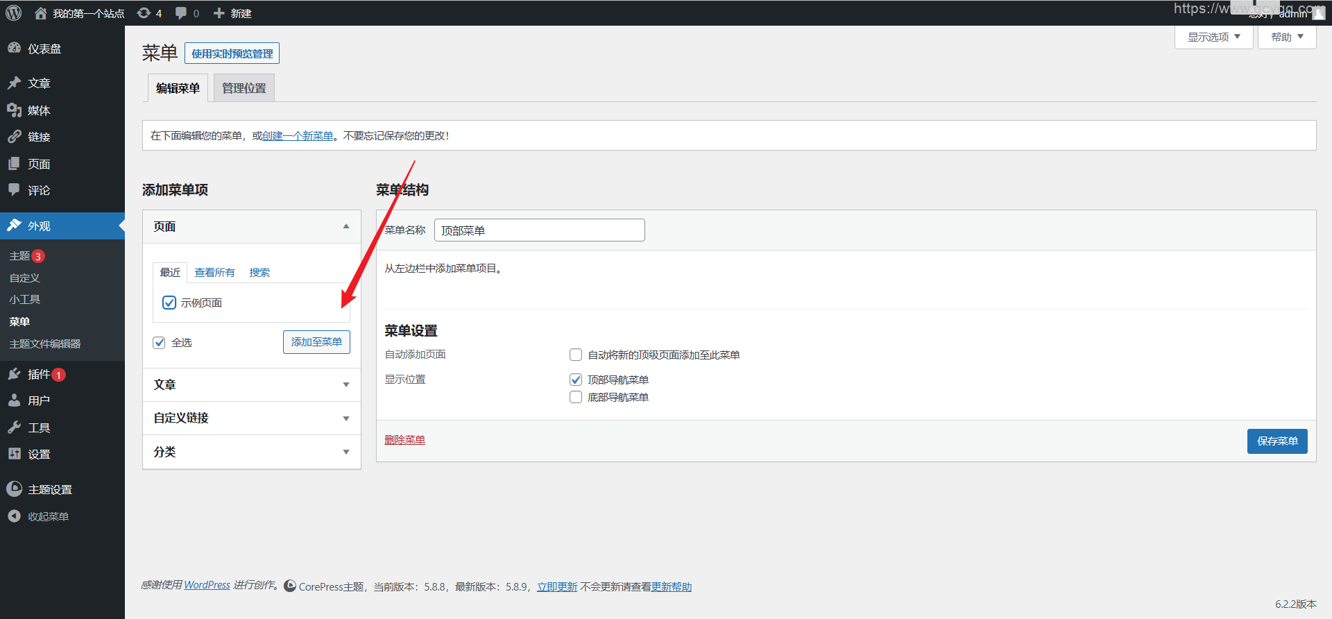Uncheck the 示例页面 checkbox
This screenshot has width=1332, height=619.
click(169, 303)
